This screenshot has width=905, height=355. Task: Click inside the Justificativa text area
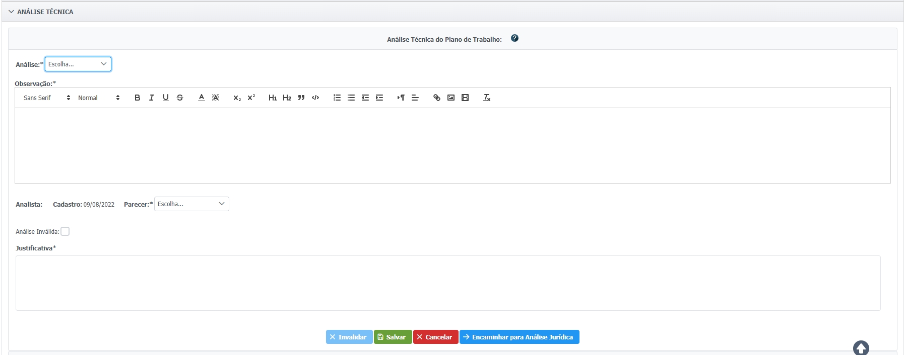click(x=447, y=283)
